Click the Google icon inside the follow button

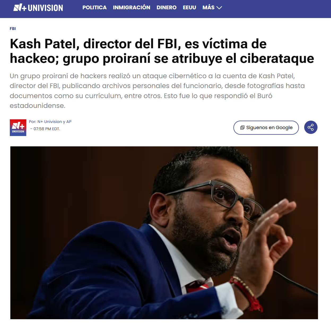tap(242, 128)
